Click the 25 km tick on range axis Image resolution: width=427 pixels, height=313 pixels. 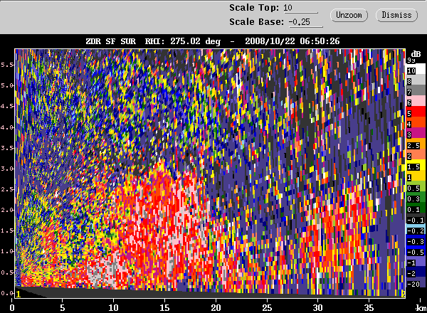point(267,307)
